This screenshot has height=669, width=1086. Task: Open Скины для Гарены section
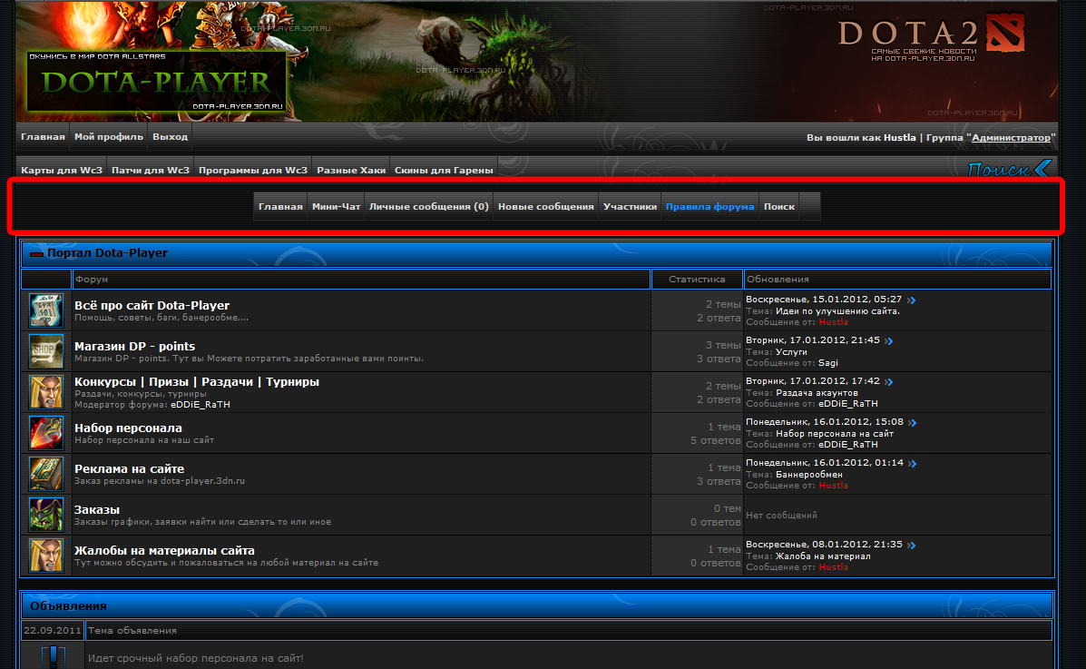coord(444,170)
